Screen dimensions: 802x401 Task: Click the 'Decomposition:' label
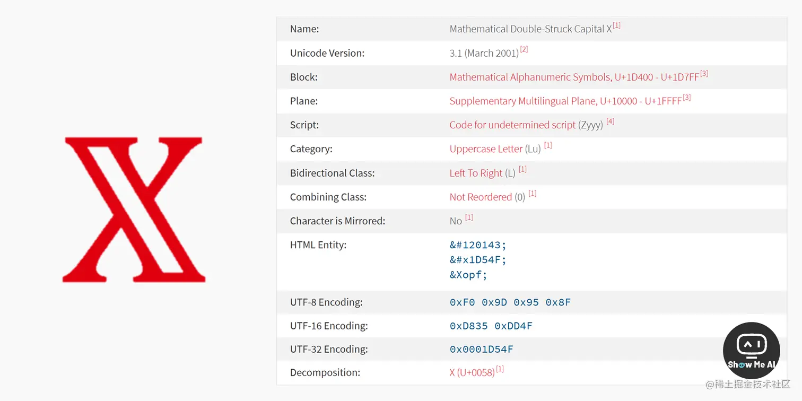[325, 372]
